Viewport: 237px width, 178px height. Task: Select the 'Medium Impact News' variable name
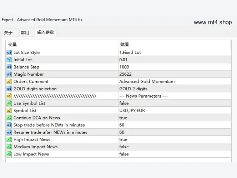click(36, 147)
